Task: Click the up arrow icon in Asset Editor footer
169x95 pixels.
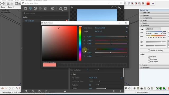Action: [x=120, y=91]
